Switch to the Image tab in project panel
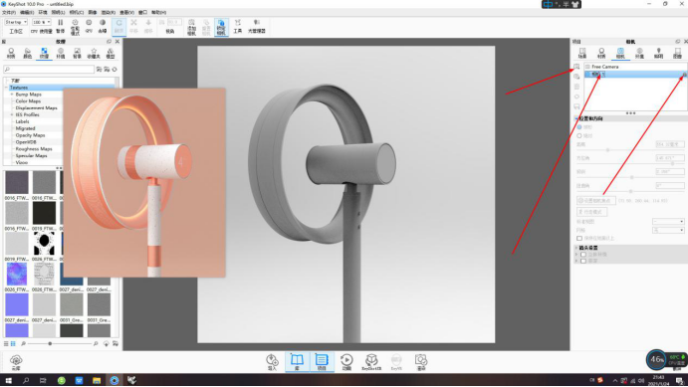This screenshot has width=688, height=387. [677, 54]
